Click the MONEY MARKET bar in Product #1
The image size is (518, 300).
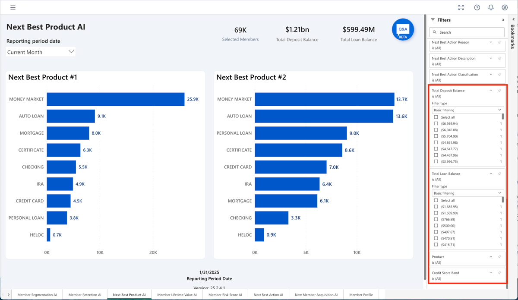point(115,99)
